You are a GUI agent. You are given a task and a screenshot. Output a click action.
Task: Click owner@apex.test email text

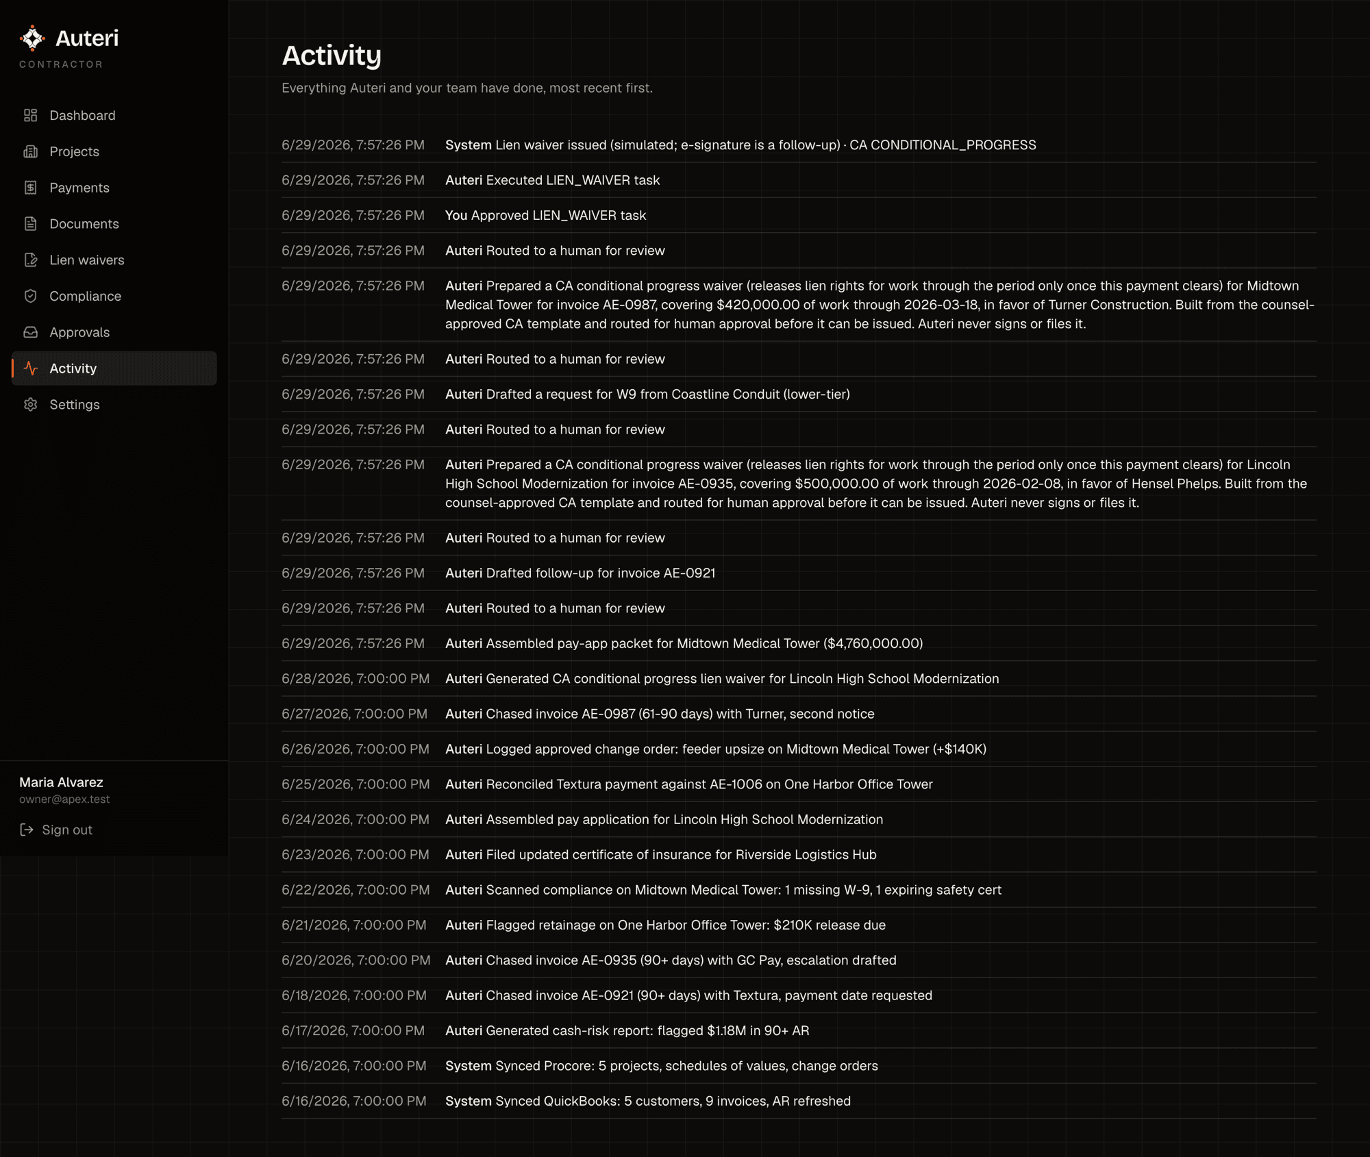pos(64,799)
